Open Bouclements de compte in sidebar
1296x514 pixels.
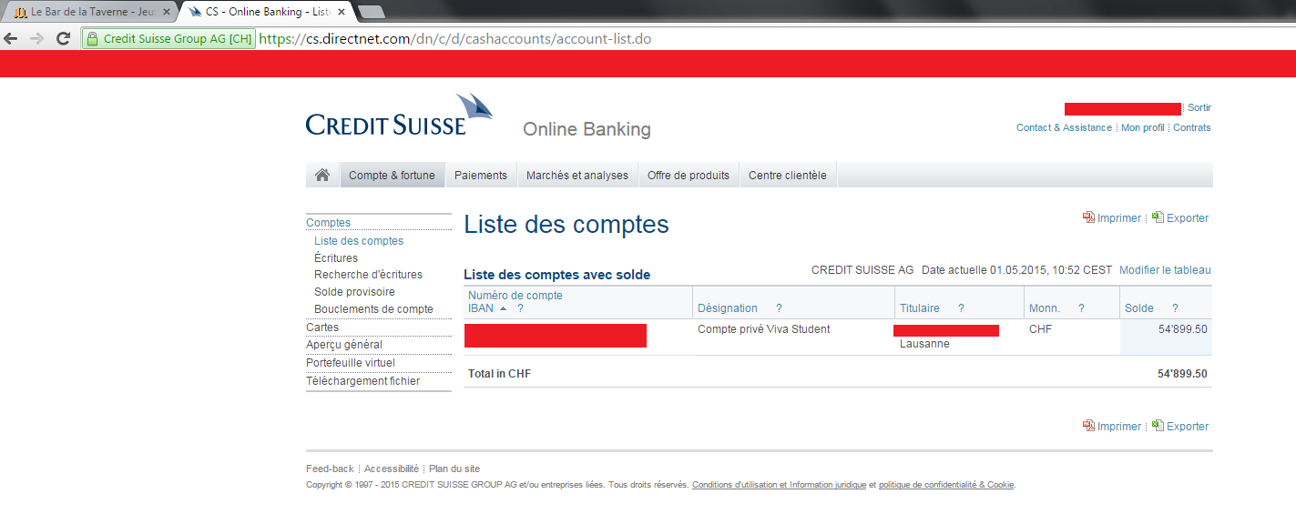coord(373,309)
